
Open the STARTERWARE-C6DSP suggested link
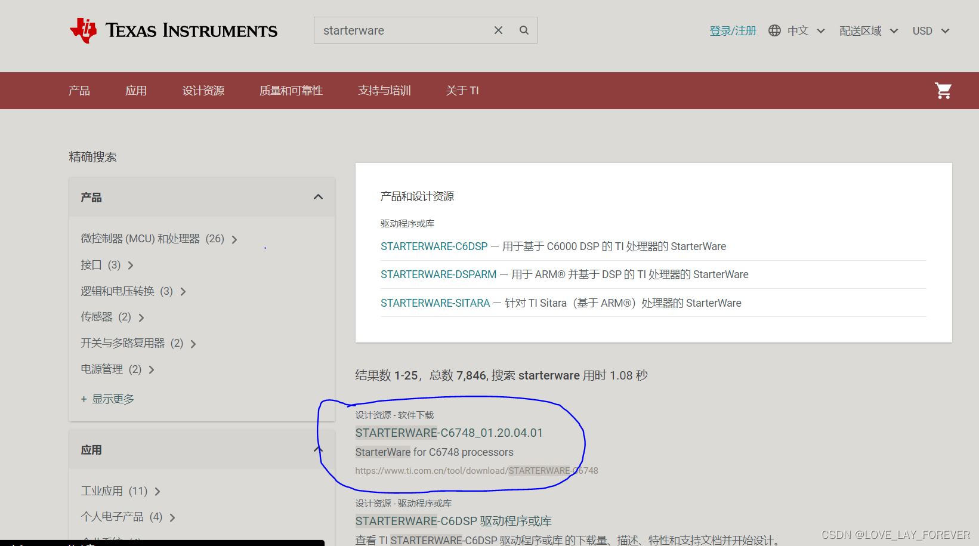434,246
